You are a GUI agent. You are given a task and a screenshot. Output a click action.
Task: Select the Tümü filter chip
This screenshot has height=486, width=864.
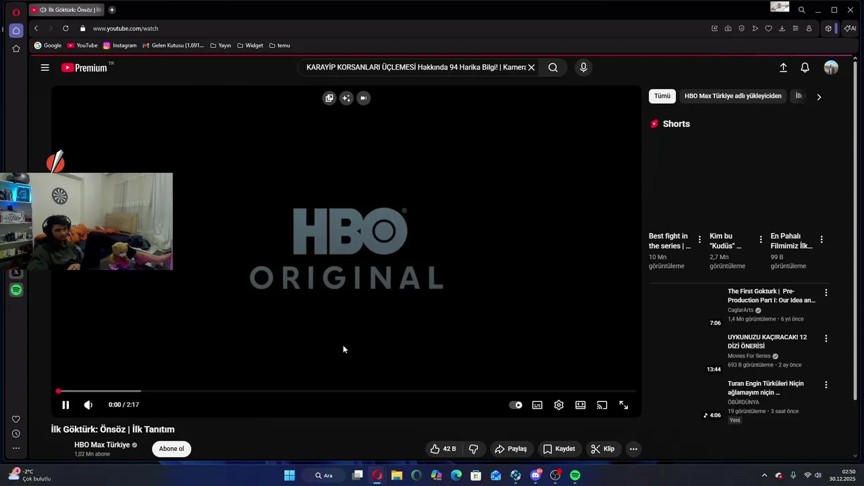(662, 96)
